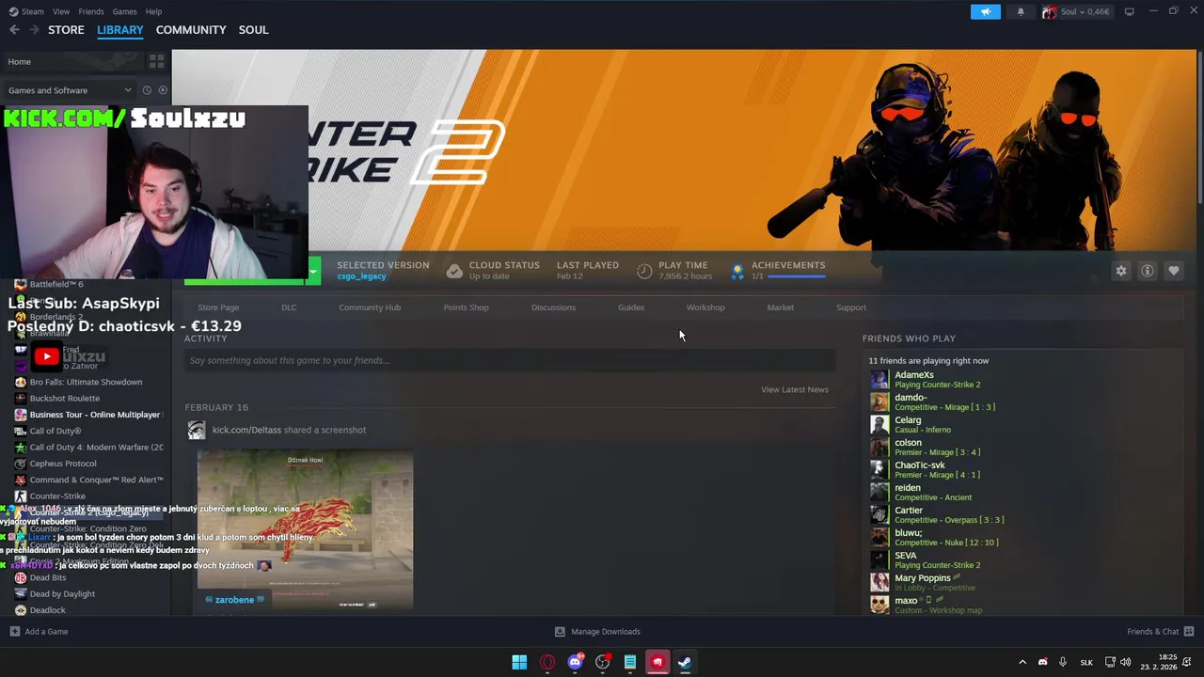Open the Discussions link
1204x677 pixels.
(x=553, y=307)
